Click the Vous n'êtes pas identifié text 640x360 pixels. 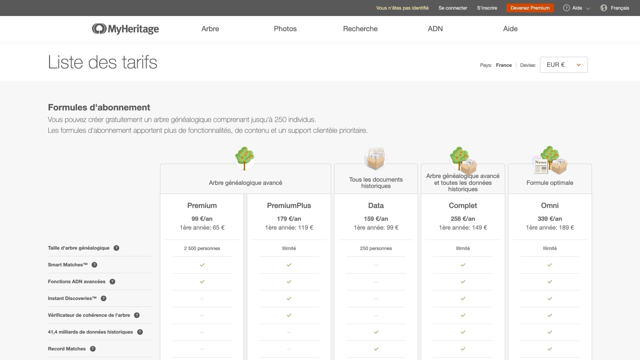pos(402,8)
